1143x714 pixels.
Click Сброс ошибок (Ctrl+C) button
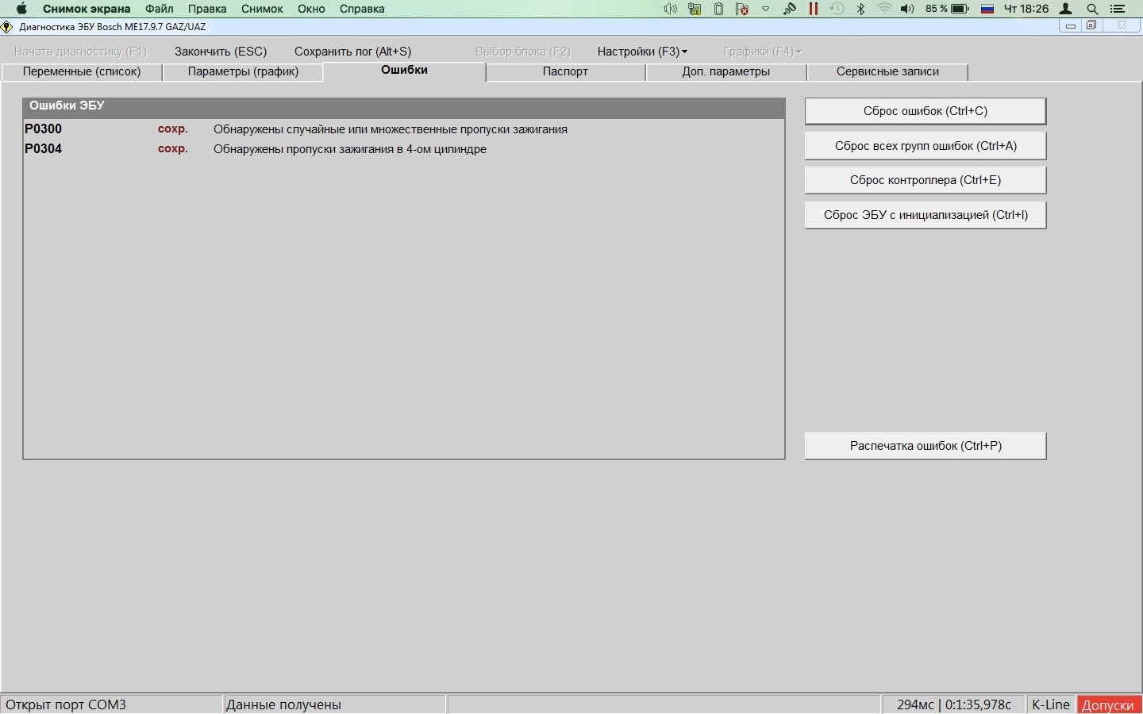click(926, 111)
